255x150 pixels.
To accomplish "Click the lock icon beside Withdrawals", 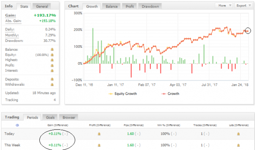I will click(52, 85).
